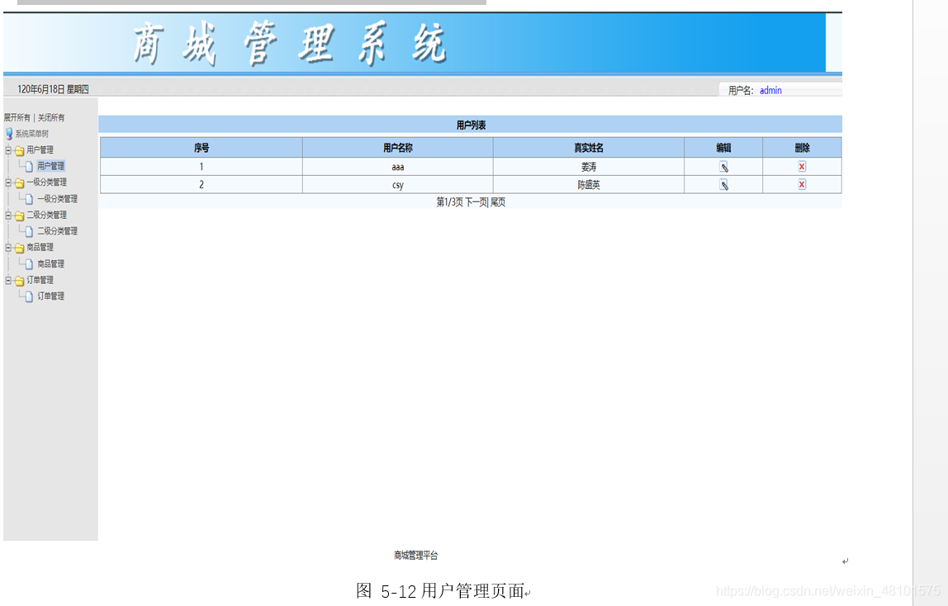The image size is (948, 606).
Task: Collapse the 商品管理 tree node
Action: coord(8,247)
